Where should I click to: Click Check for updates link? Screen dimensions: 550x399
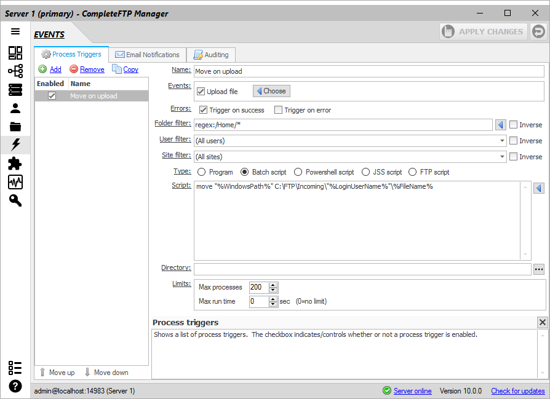pos(518,391)
